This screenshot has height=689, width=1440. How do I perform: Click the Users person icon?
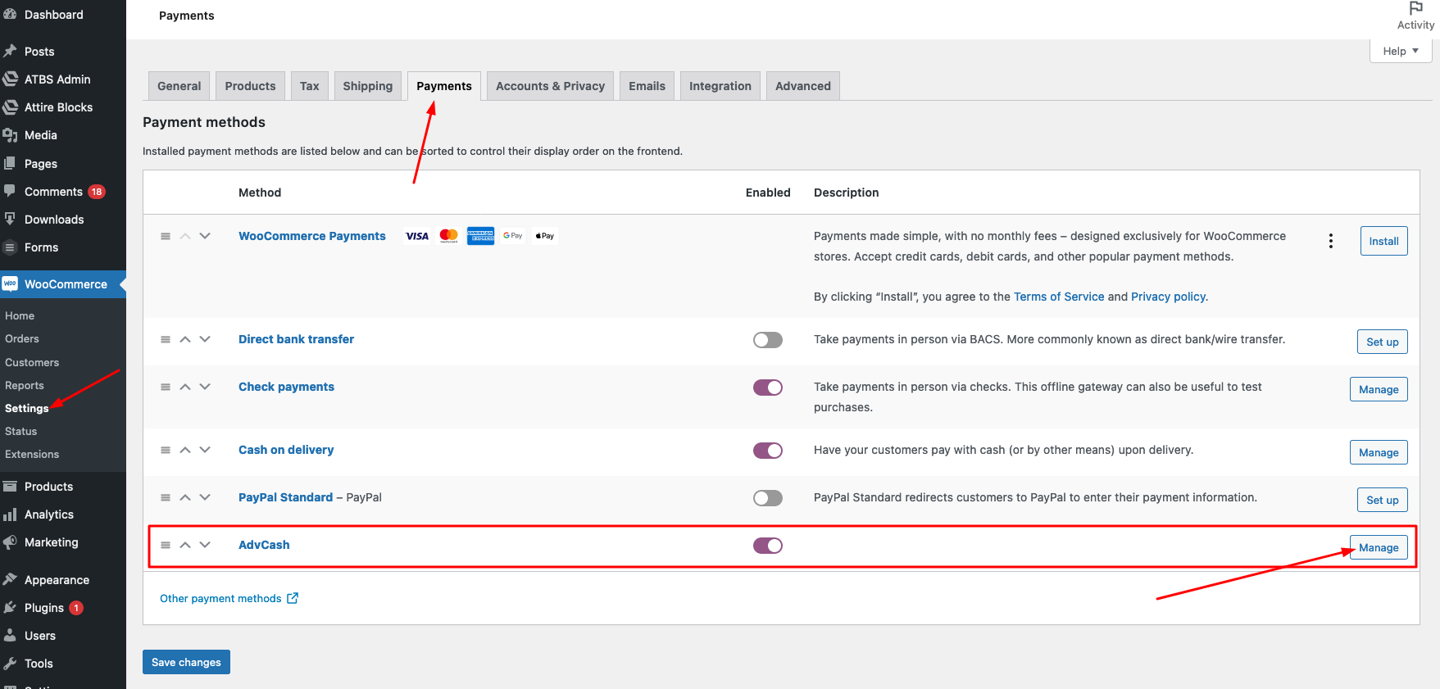(10, 636)
